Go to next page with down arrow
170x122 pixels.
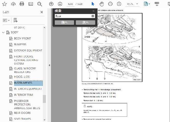[60, 4]
